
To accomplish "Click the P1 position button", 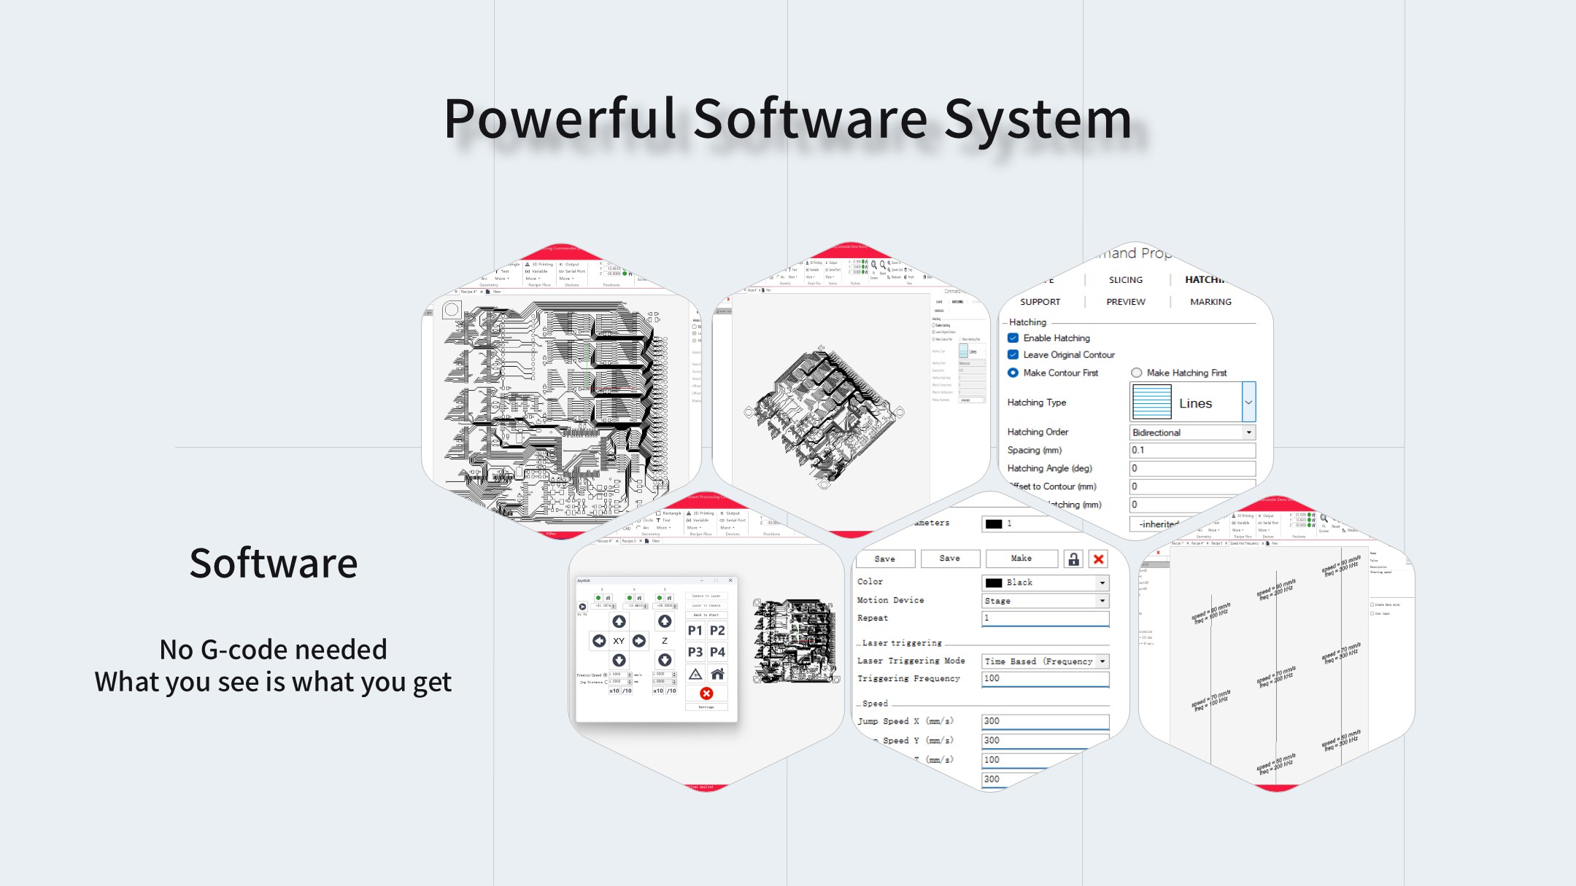I will pos(695,630).
